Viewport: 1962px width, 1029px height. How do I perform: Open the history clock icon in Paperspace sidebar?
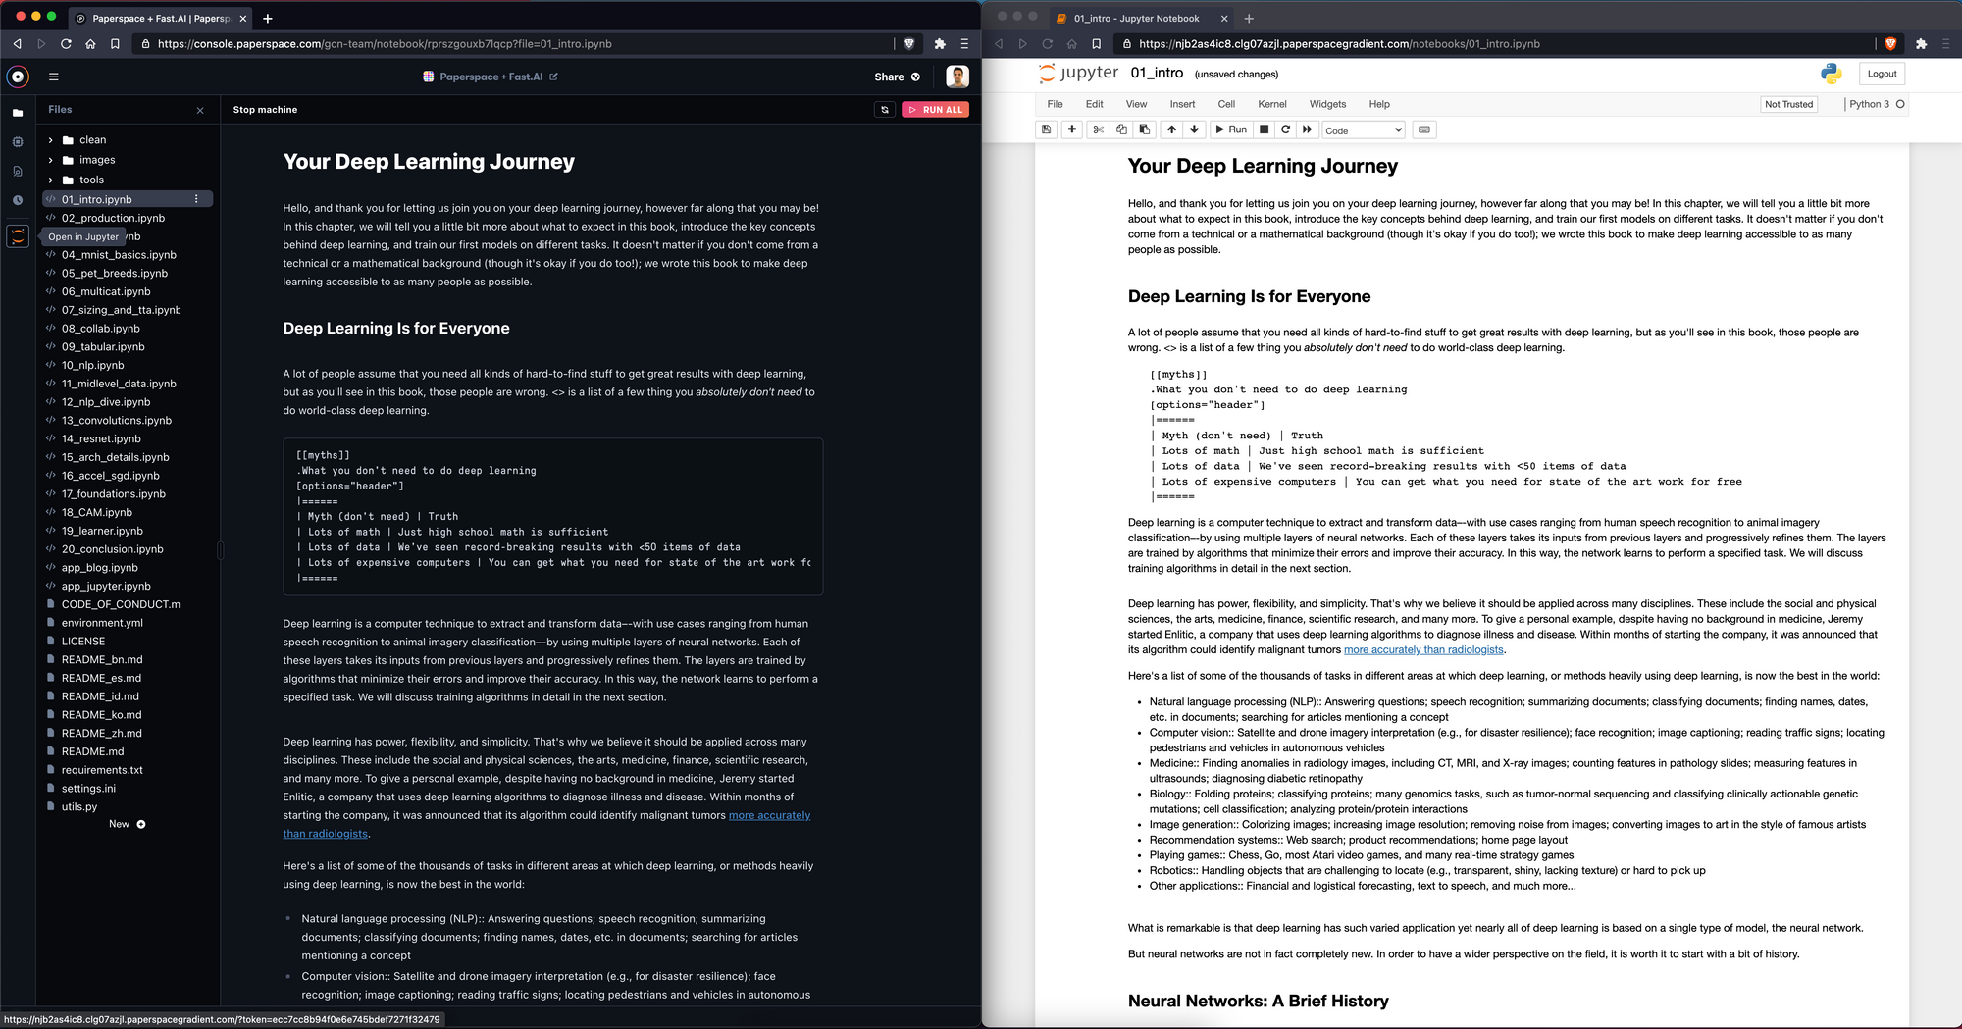point(18,200)
